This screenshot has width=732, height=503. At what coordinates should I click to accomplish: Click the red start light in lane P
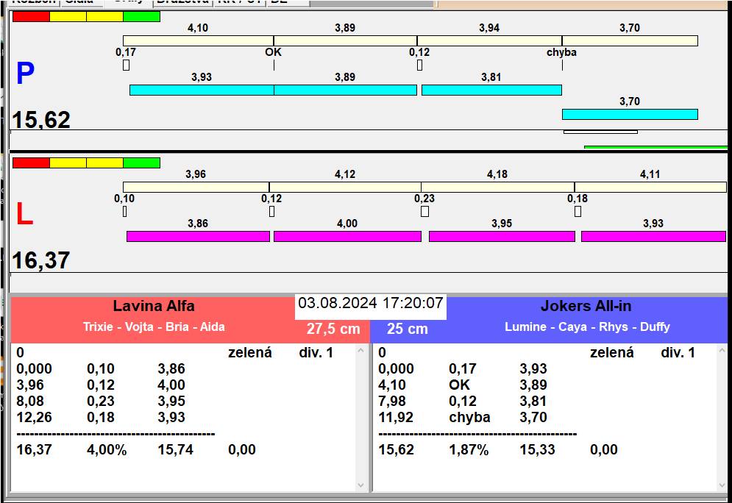(31, 16)
